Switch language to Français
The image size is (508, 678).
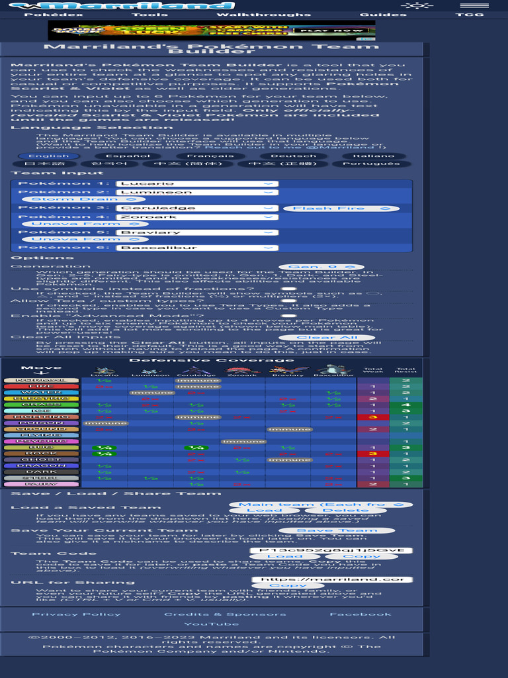(210, 156)
